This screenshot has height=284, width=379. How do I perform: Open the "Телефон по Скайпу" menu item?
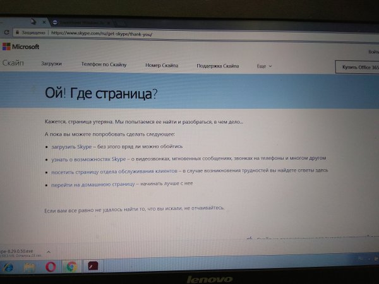click(104, 65)
